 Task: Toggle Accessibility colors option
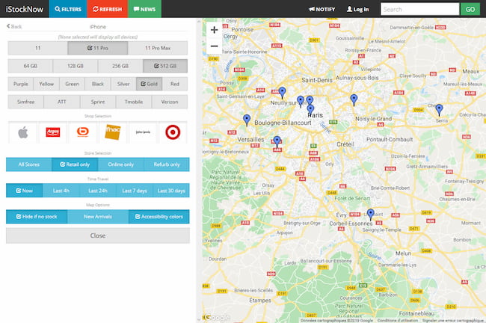[159, 216]
